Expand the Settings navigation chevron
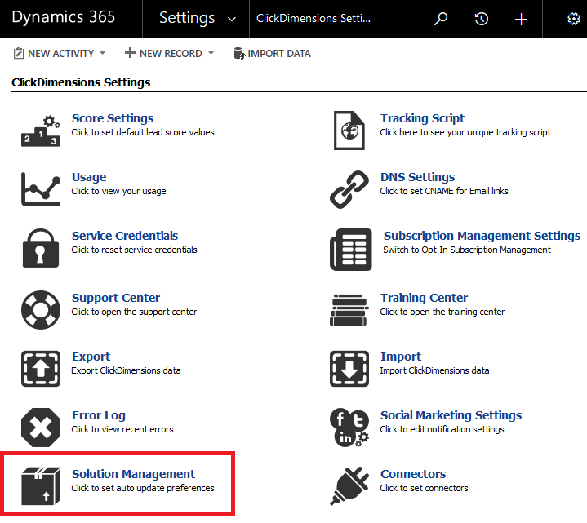Image resolution: width=587 pixels, height=523 pixels. (x=232, y=19)
